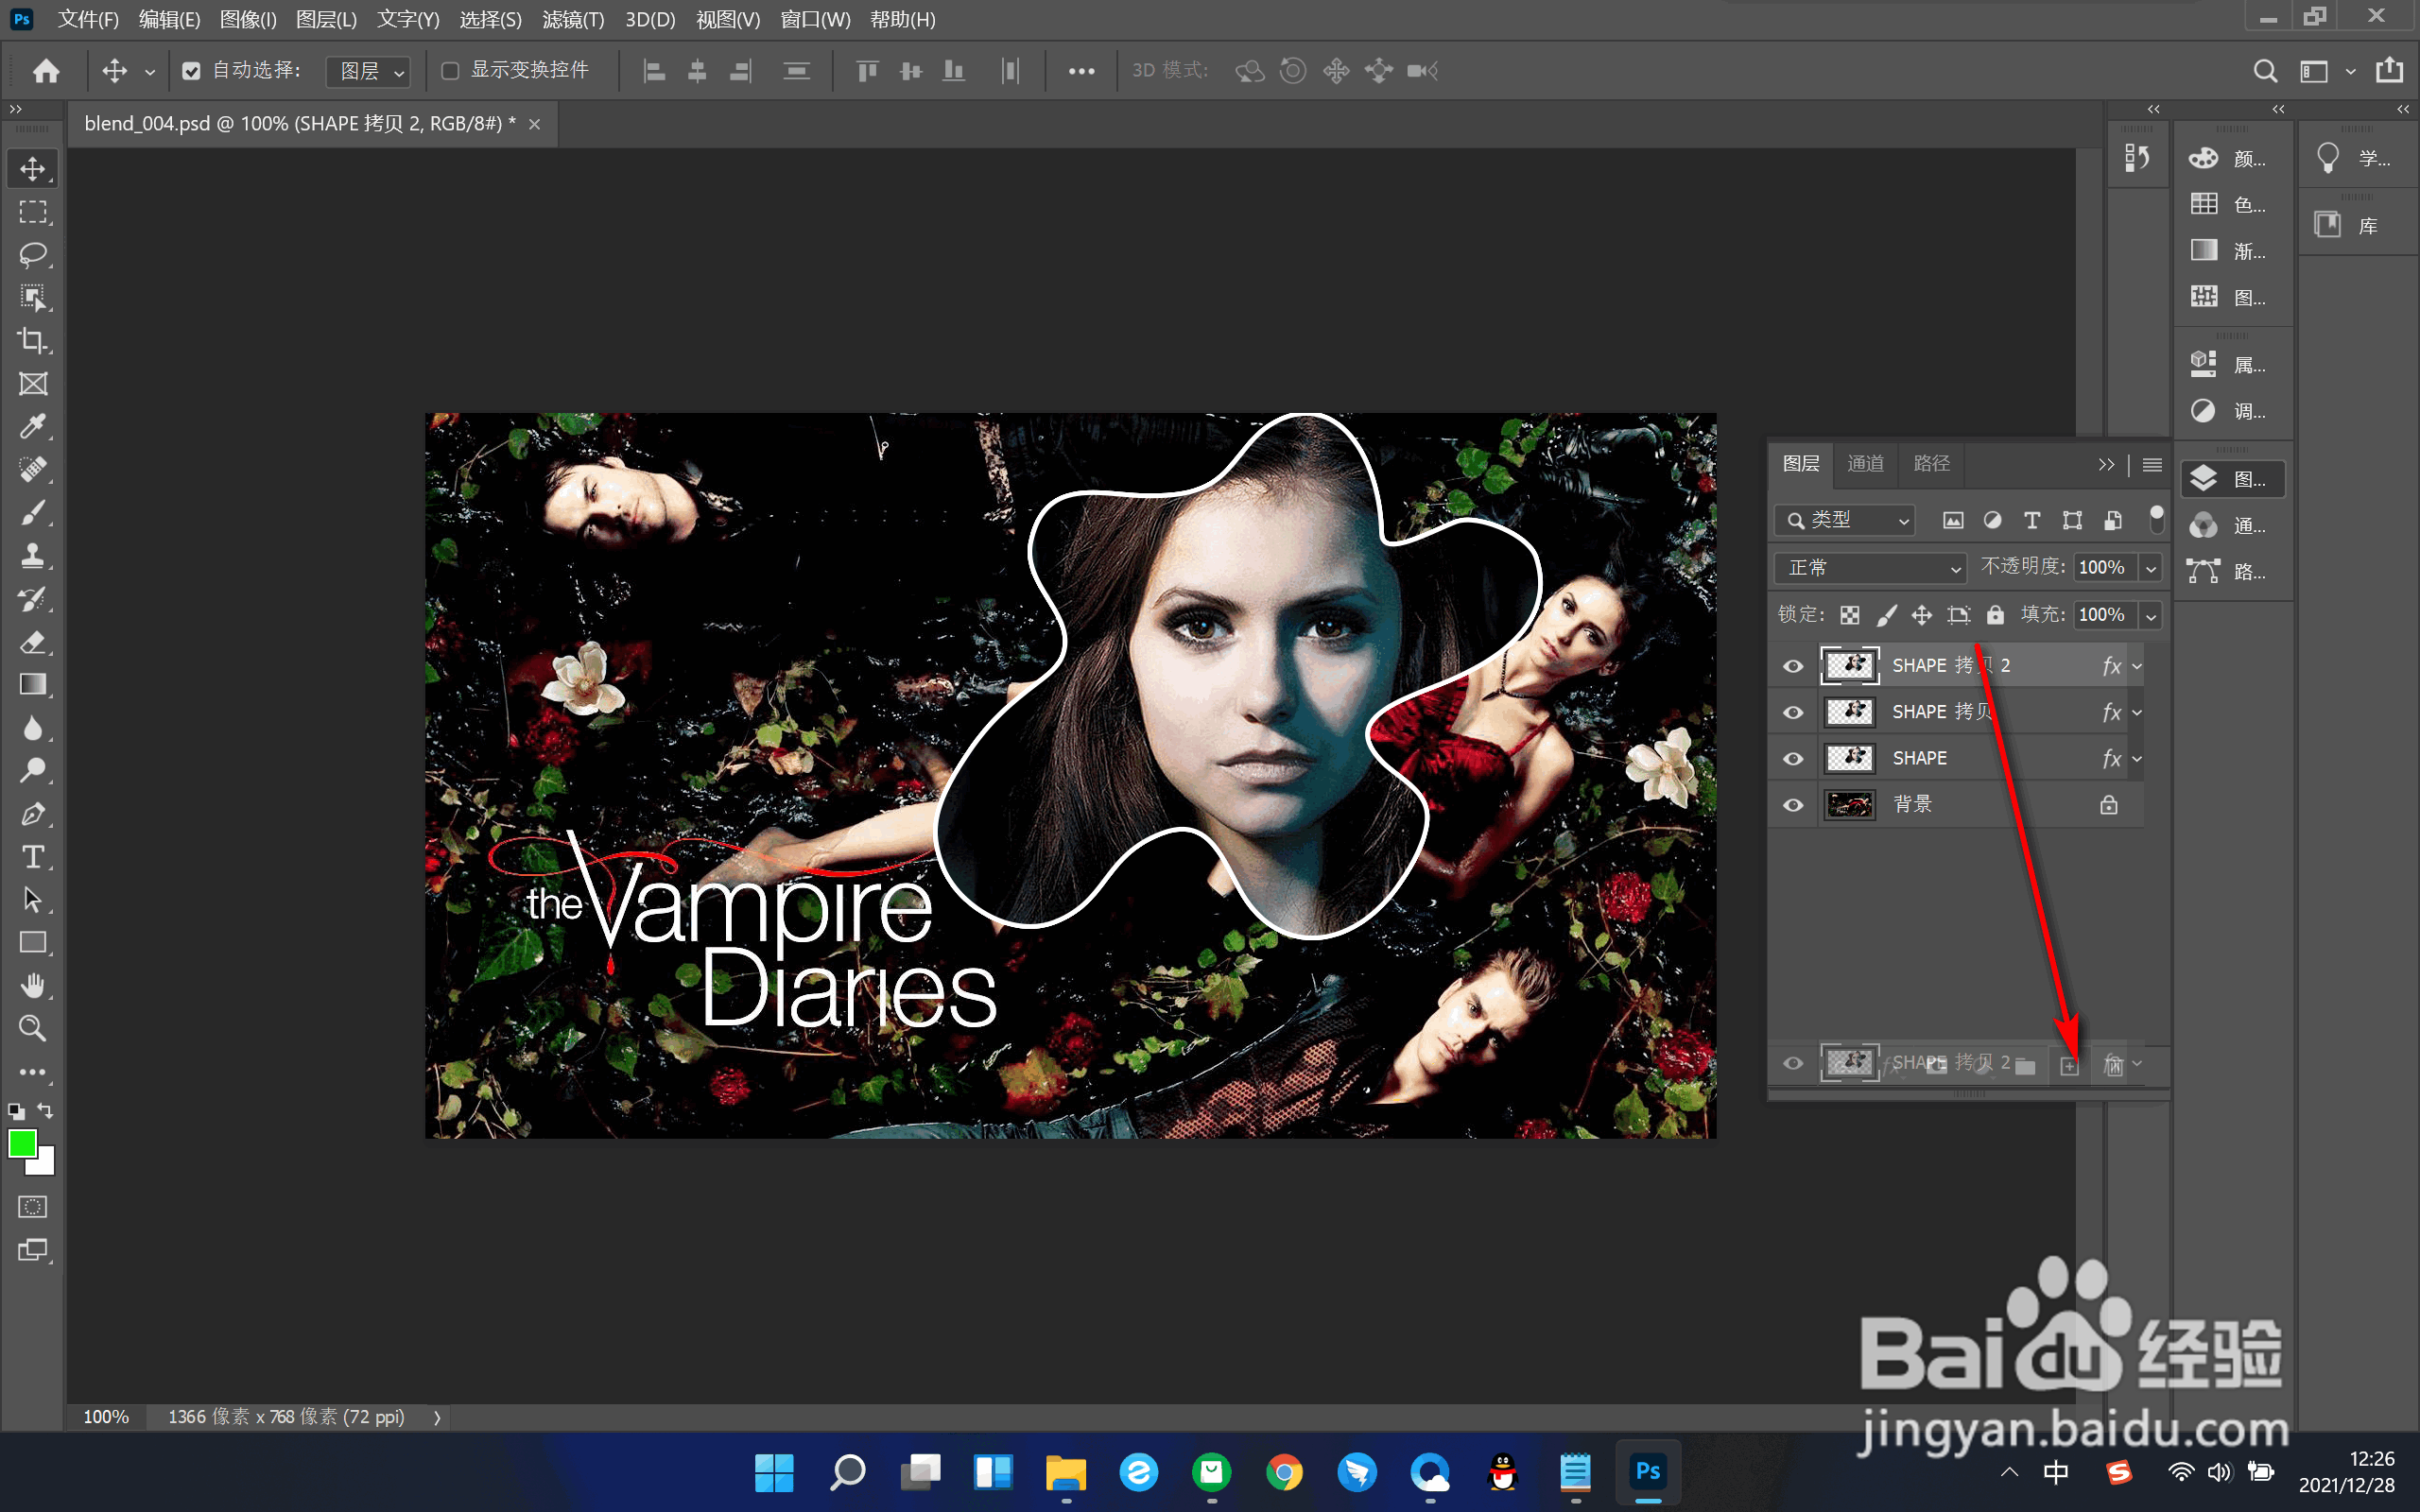Screen dimensions: 2420x1512
Task: Select the Zoom tool
Action: pos(33,1028)
